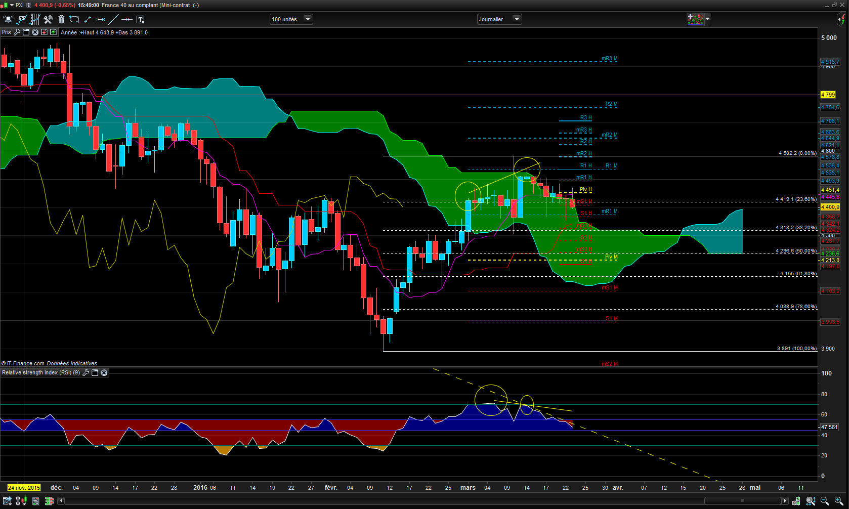Click the instrument info icon next to PXI
This screenshot has width=849, height=509.
point(29,5)
